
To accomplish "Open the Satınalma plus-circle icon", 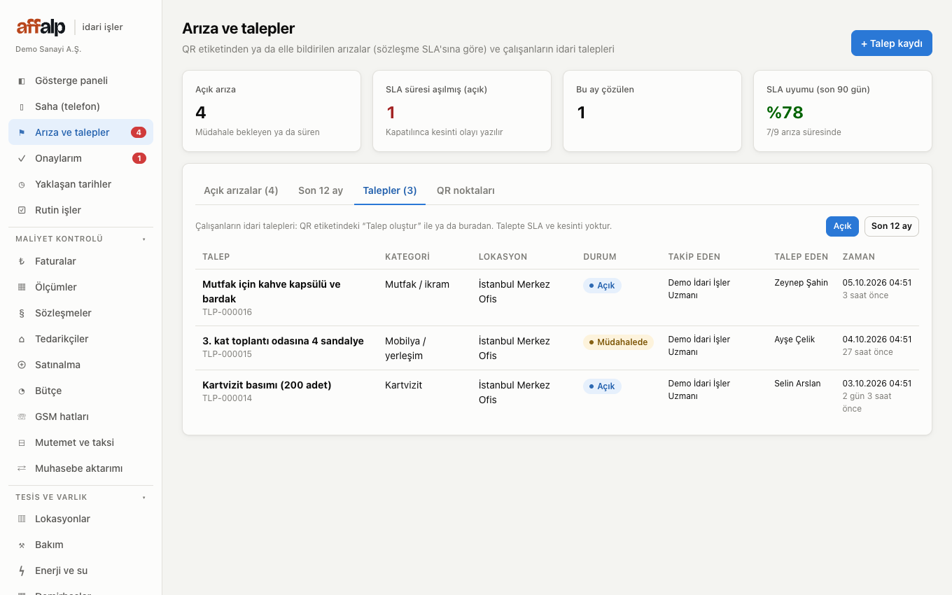I will click(x=22, y=365).
